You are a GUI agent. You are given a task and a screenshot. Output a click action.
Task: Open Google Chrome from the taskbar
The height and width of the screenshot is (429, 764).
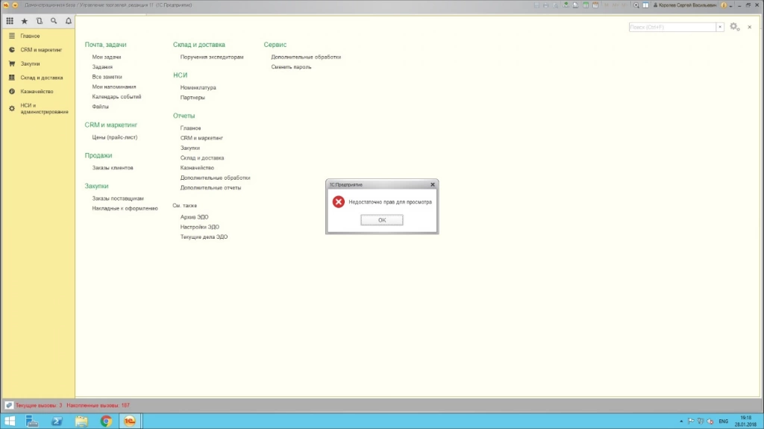(x=106, y=421)
